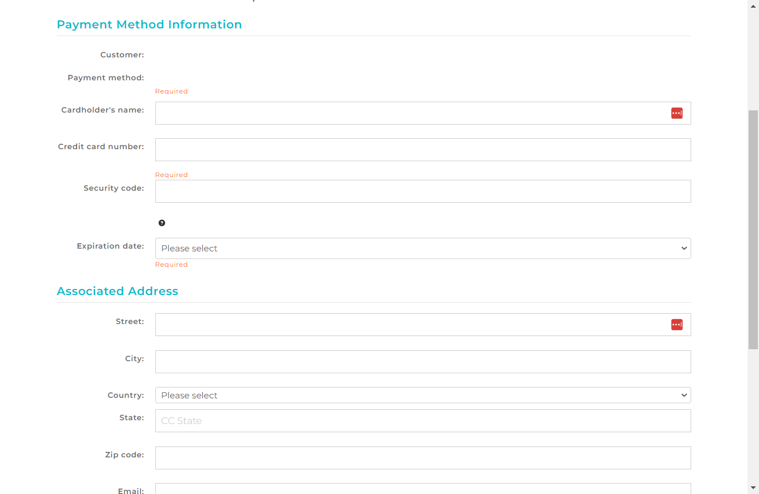
Task: Focus the City input field
Action: pyautogui.click(x=423, y=362)
